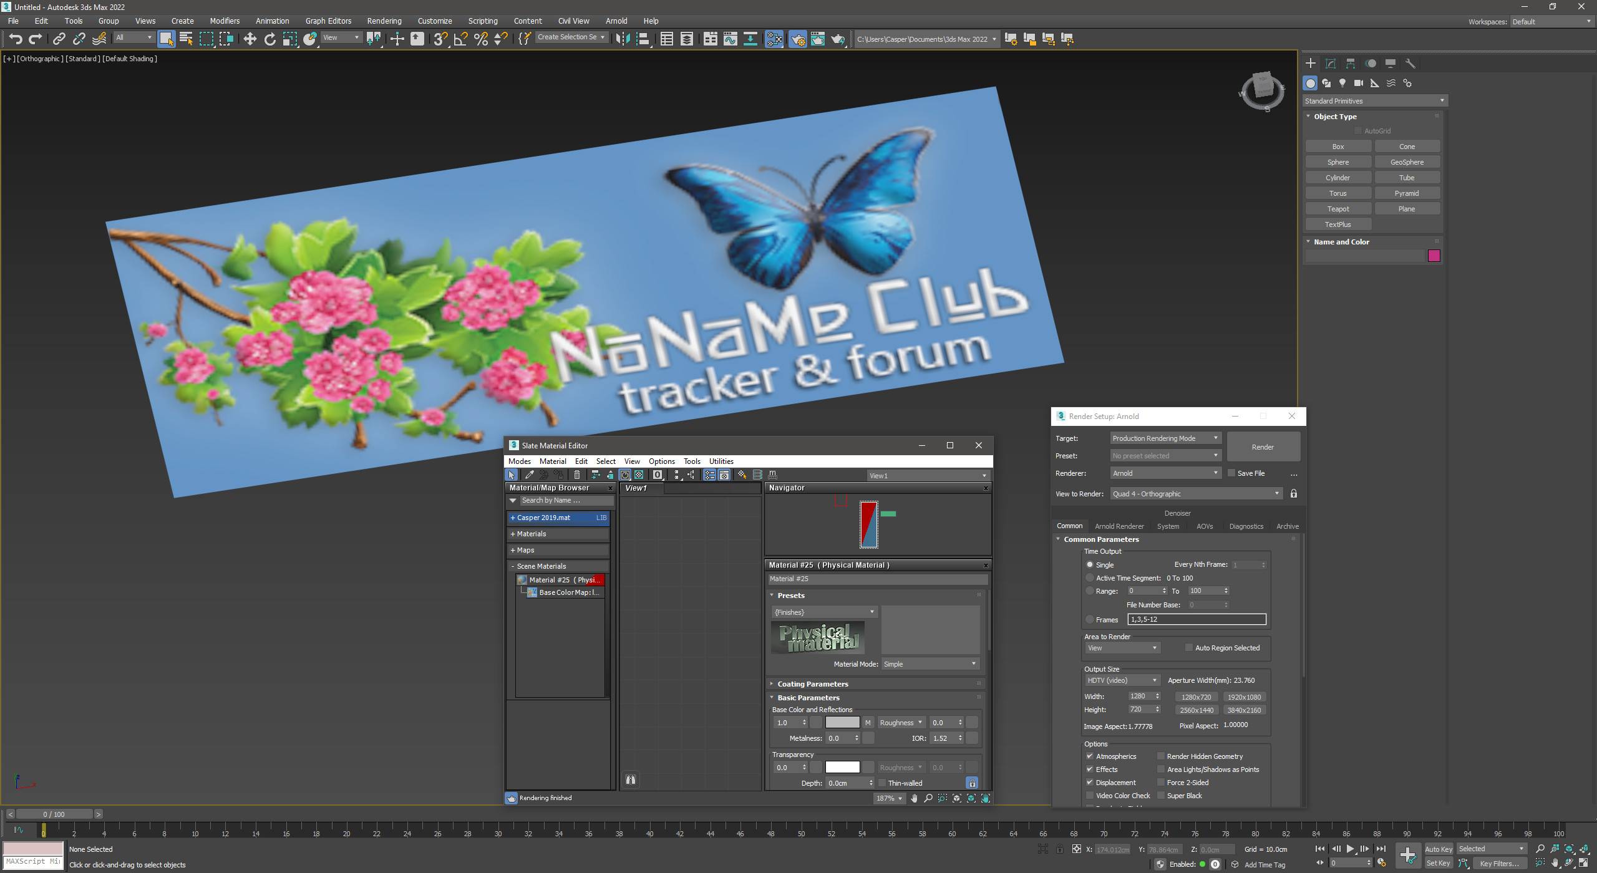The height and width of the screenshot is (873, 1597).
Task: Expand the Maps group in browser
Action: pos(559,550)
